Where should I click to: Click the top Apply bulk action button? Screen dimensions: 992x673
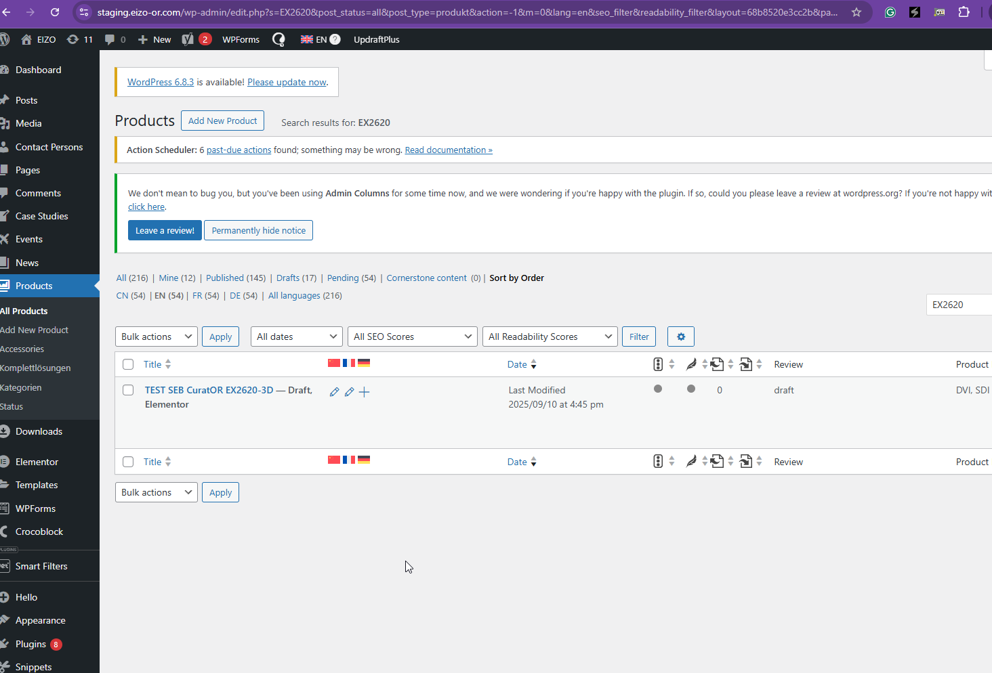click(220, 336)
